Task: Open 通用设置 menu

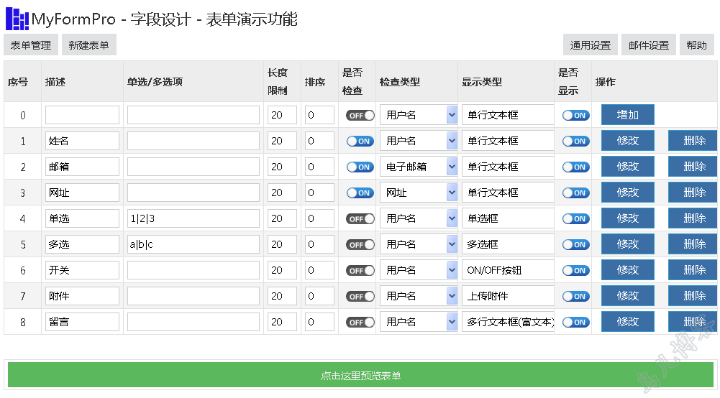Action: [x=591, y=45]
